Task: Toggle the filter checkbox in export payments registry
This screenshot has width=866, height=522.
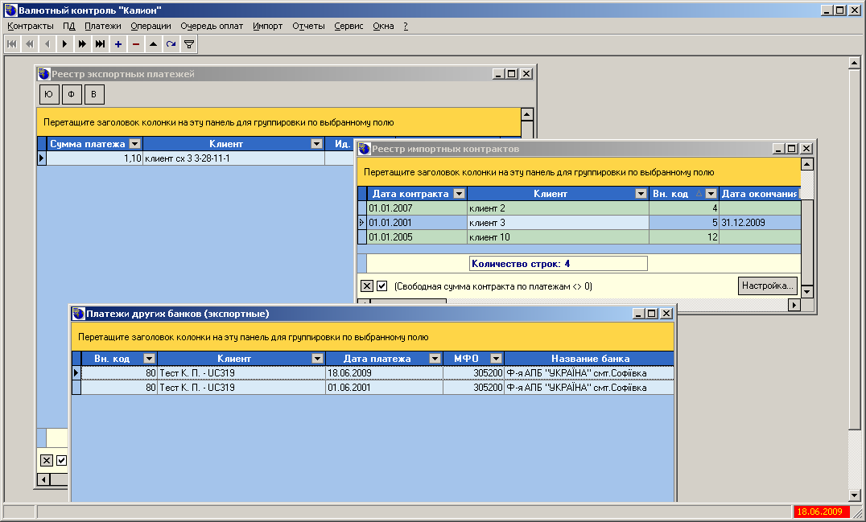Action: click(x=62, y=460)
